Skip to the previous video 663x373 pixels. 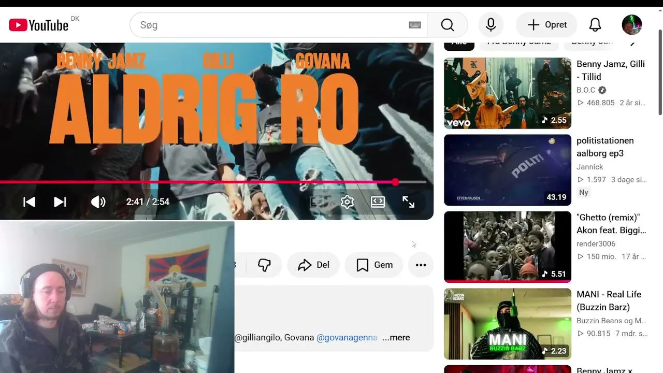click(30, 202)
